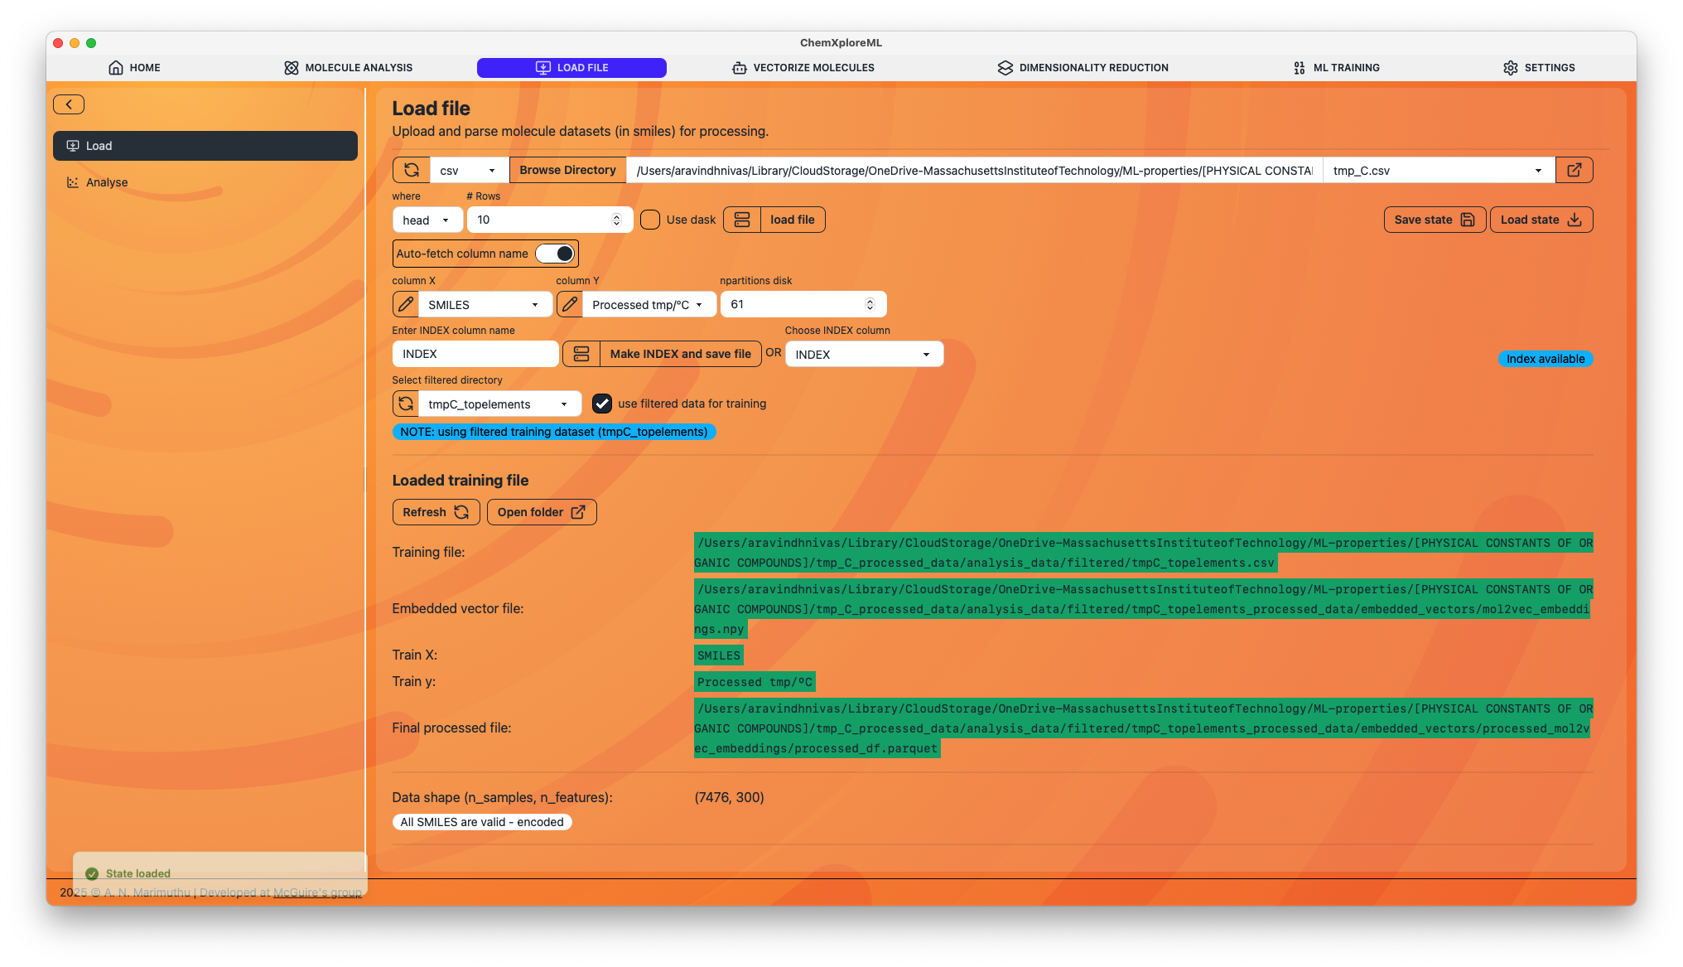Viewport: 1683px width, 967px height.
Task: Open the SETTINGS tab
Action: coord(1539,68)
